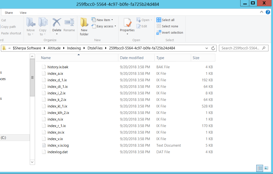
Task: Open the Help question mark icon
Action: pyautogui.click(x=268, y=12)
